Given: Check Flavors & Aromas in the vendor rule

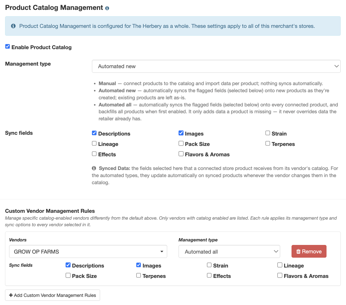Looking at the screenshot, I should 280,275.
